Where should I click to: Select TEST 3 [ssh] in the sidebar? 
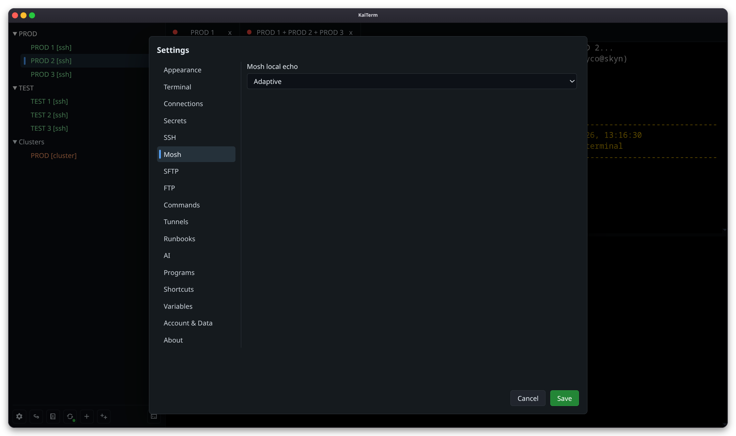point(49,128)
